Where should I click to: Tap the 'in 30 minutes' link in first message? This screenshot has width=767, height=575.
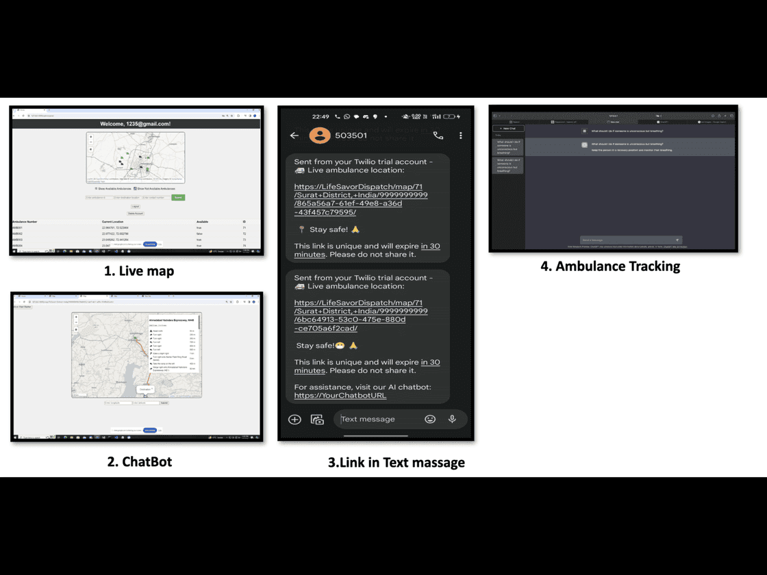[x=367, y=250]
